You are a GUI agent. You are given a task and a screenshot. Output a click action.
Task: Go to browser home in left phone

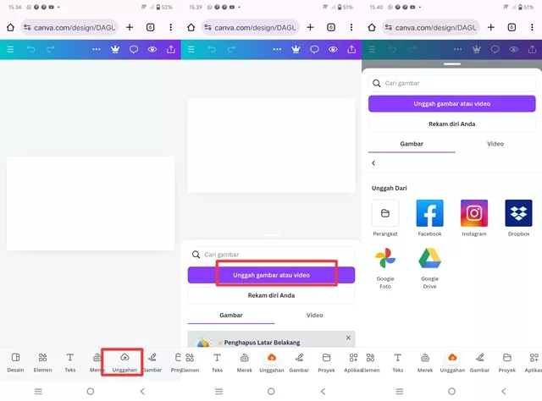10,27
